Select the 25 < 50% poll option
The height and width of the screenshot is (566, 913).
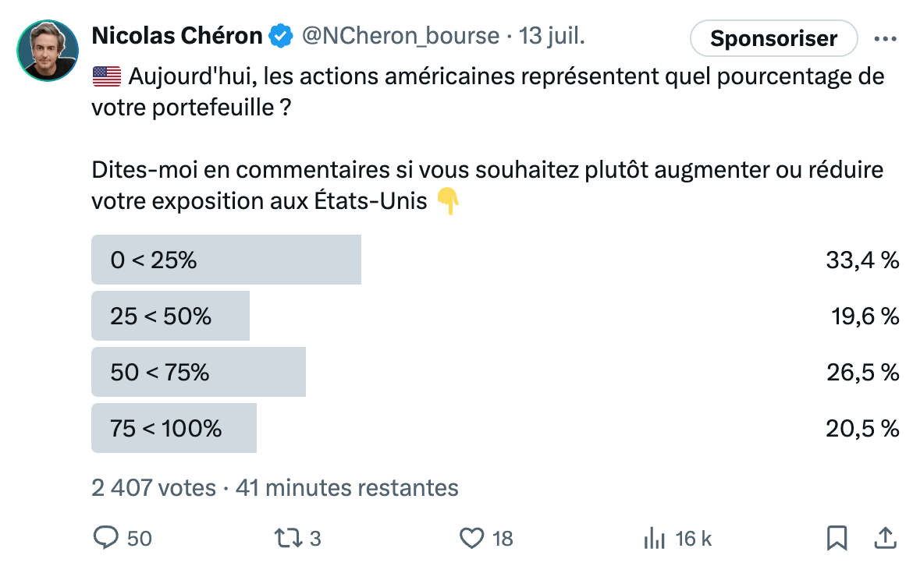point(495,316)
